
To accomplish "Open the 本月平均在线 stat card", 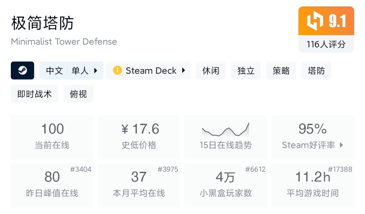I will pos(139,185).
